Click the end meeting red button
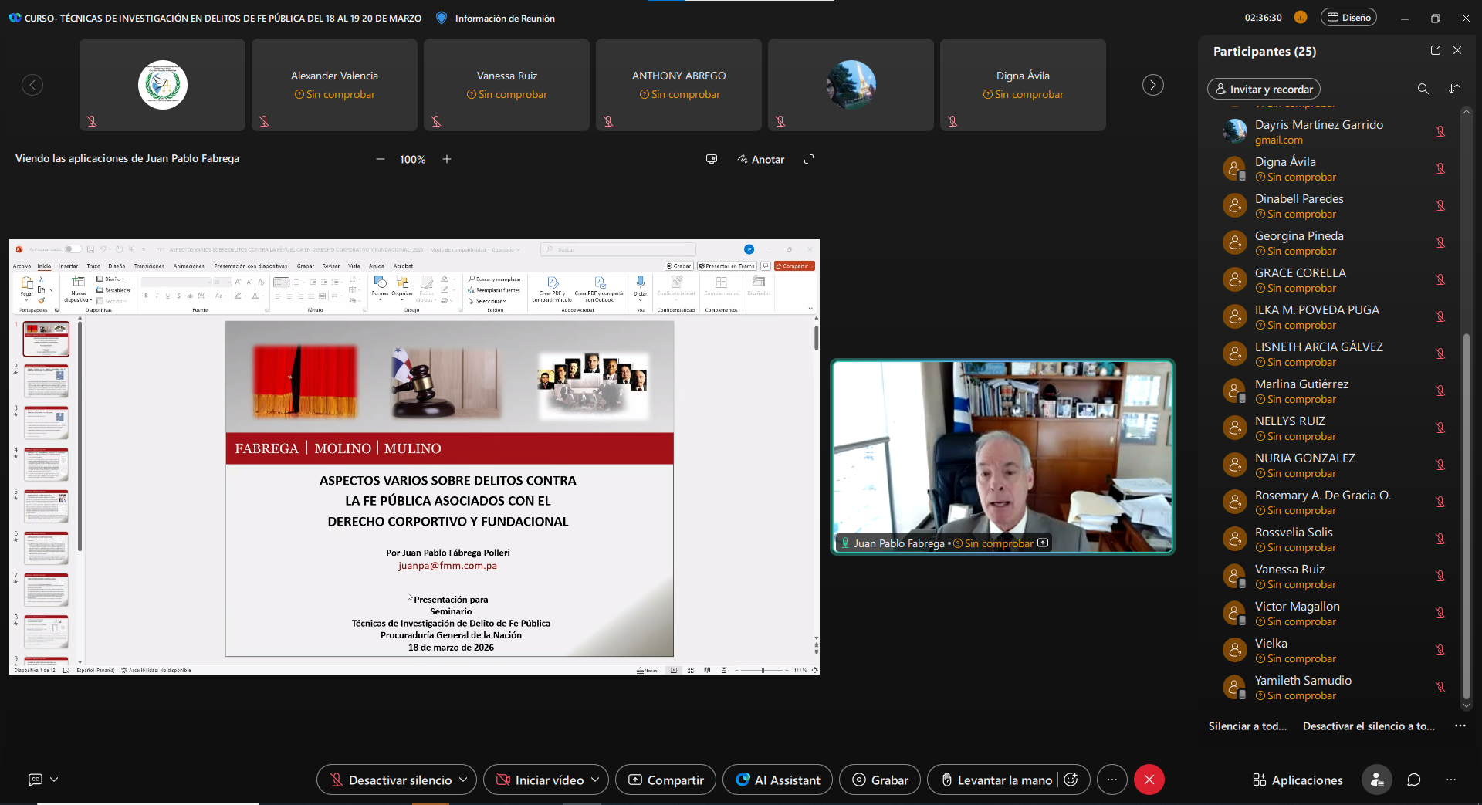 point(1149,780)
